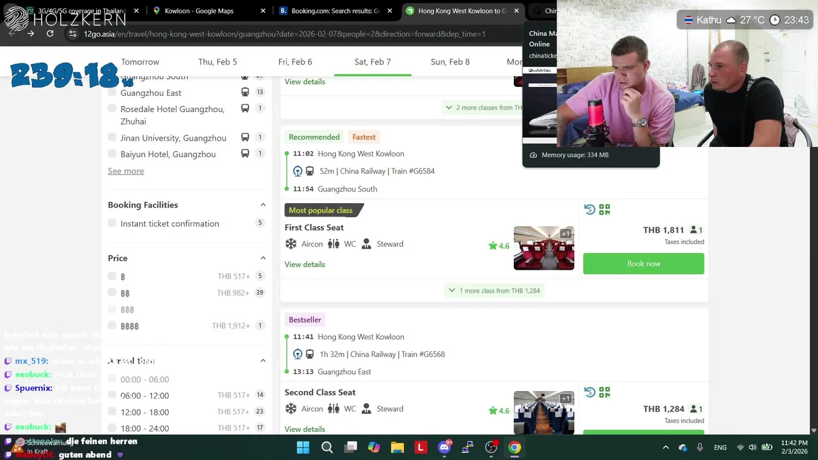
Task: Click Book now for First Class Seat
Action: click(x=644, y=263)
